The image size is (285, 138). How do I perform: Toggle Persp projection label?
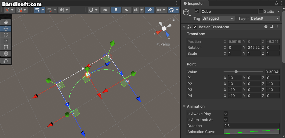coord(163,44)
